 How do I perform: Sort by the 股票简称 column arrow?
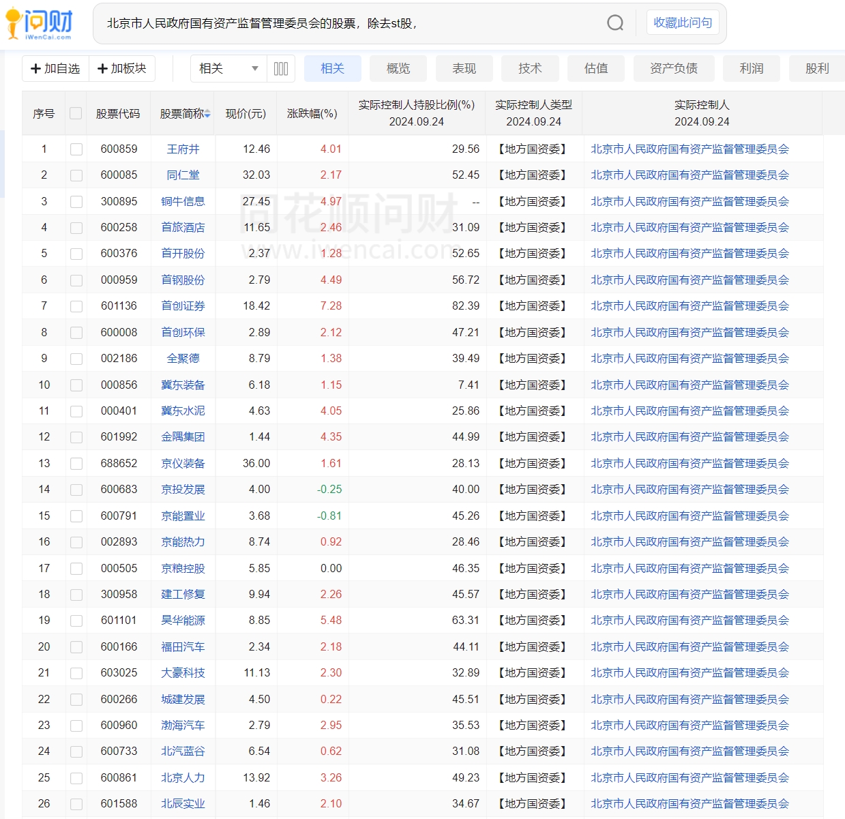(207, 114)
